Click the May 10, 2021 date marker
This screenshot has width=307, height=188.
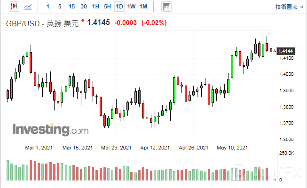pyautogui.click(x=232, y=148)
